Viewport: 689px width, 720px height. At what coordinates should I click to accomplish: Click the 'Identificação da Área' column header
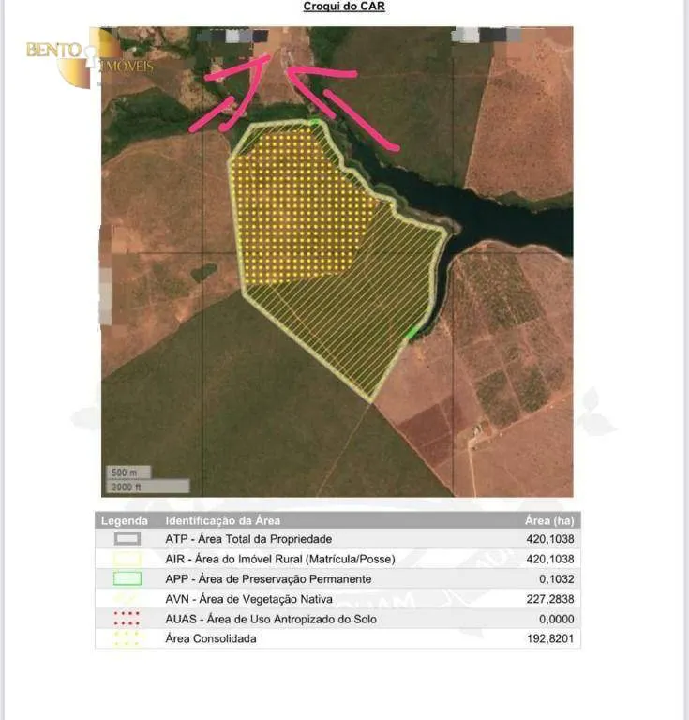tap(222, 520)
